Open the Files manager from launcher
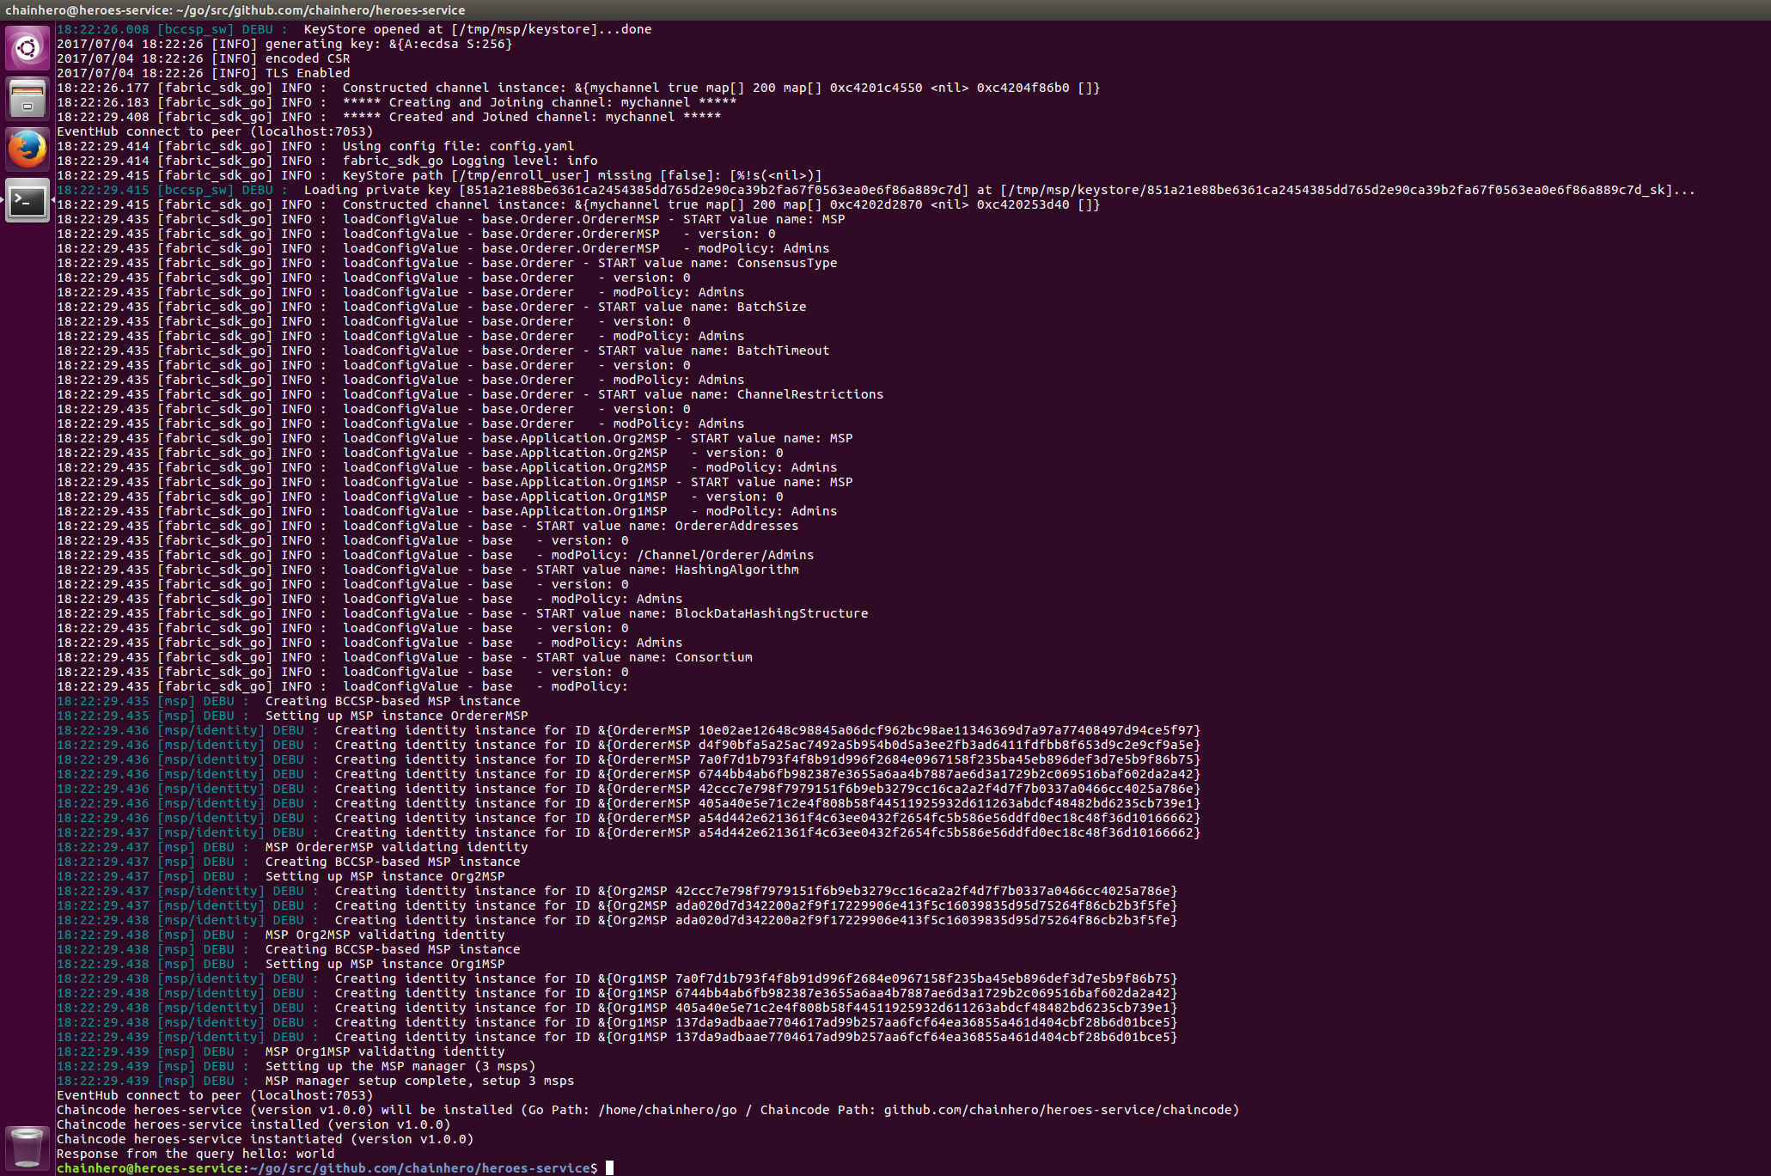1771x1176 pixels. tap(27, 98)
